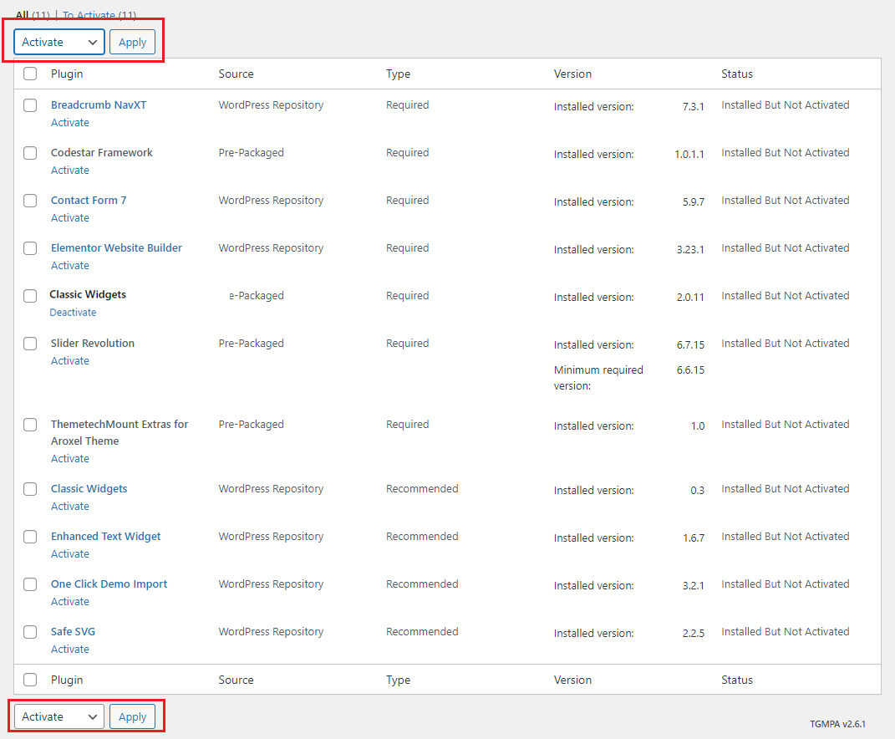Click the Status column header above rows

(x=737, y=74)
